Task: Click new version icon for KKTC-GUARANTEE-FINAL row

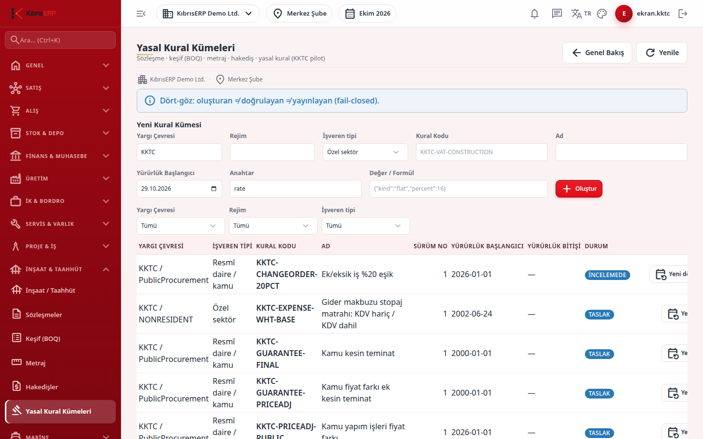Action: [x=674, y=353]
